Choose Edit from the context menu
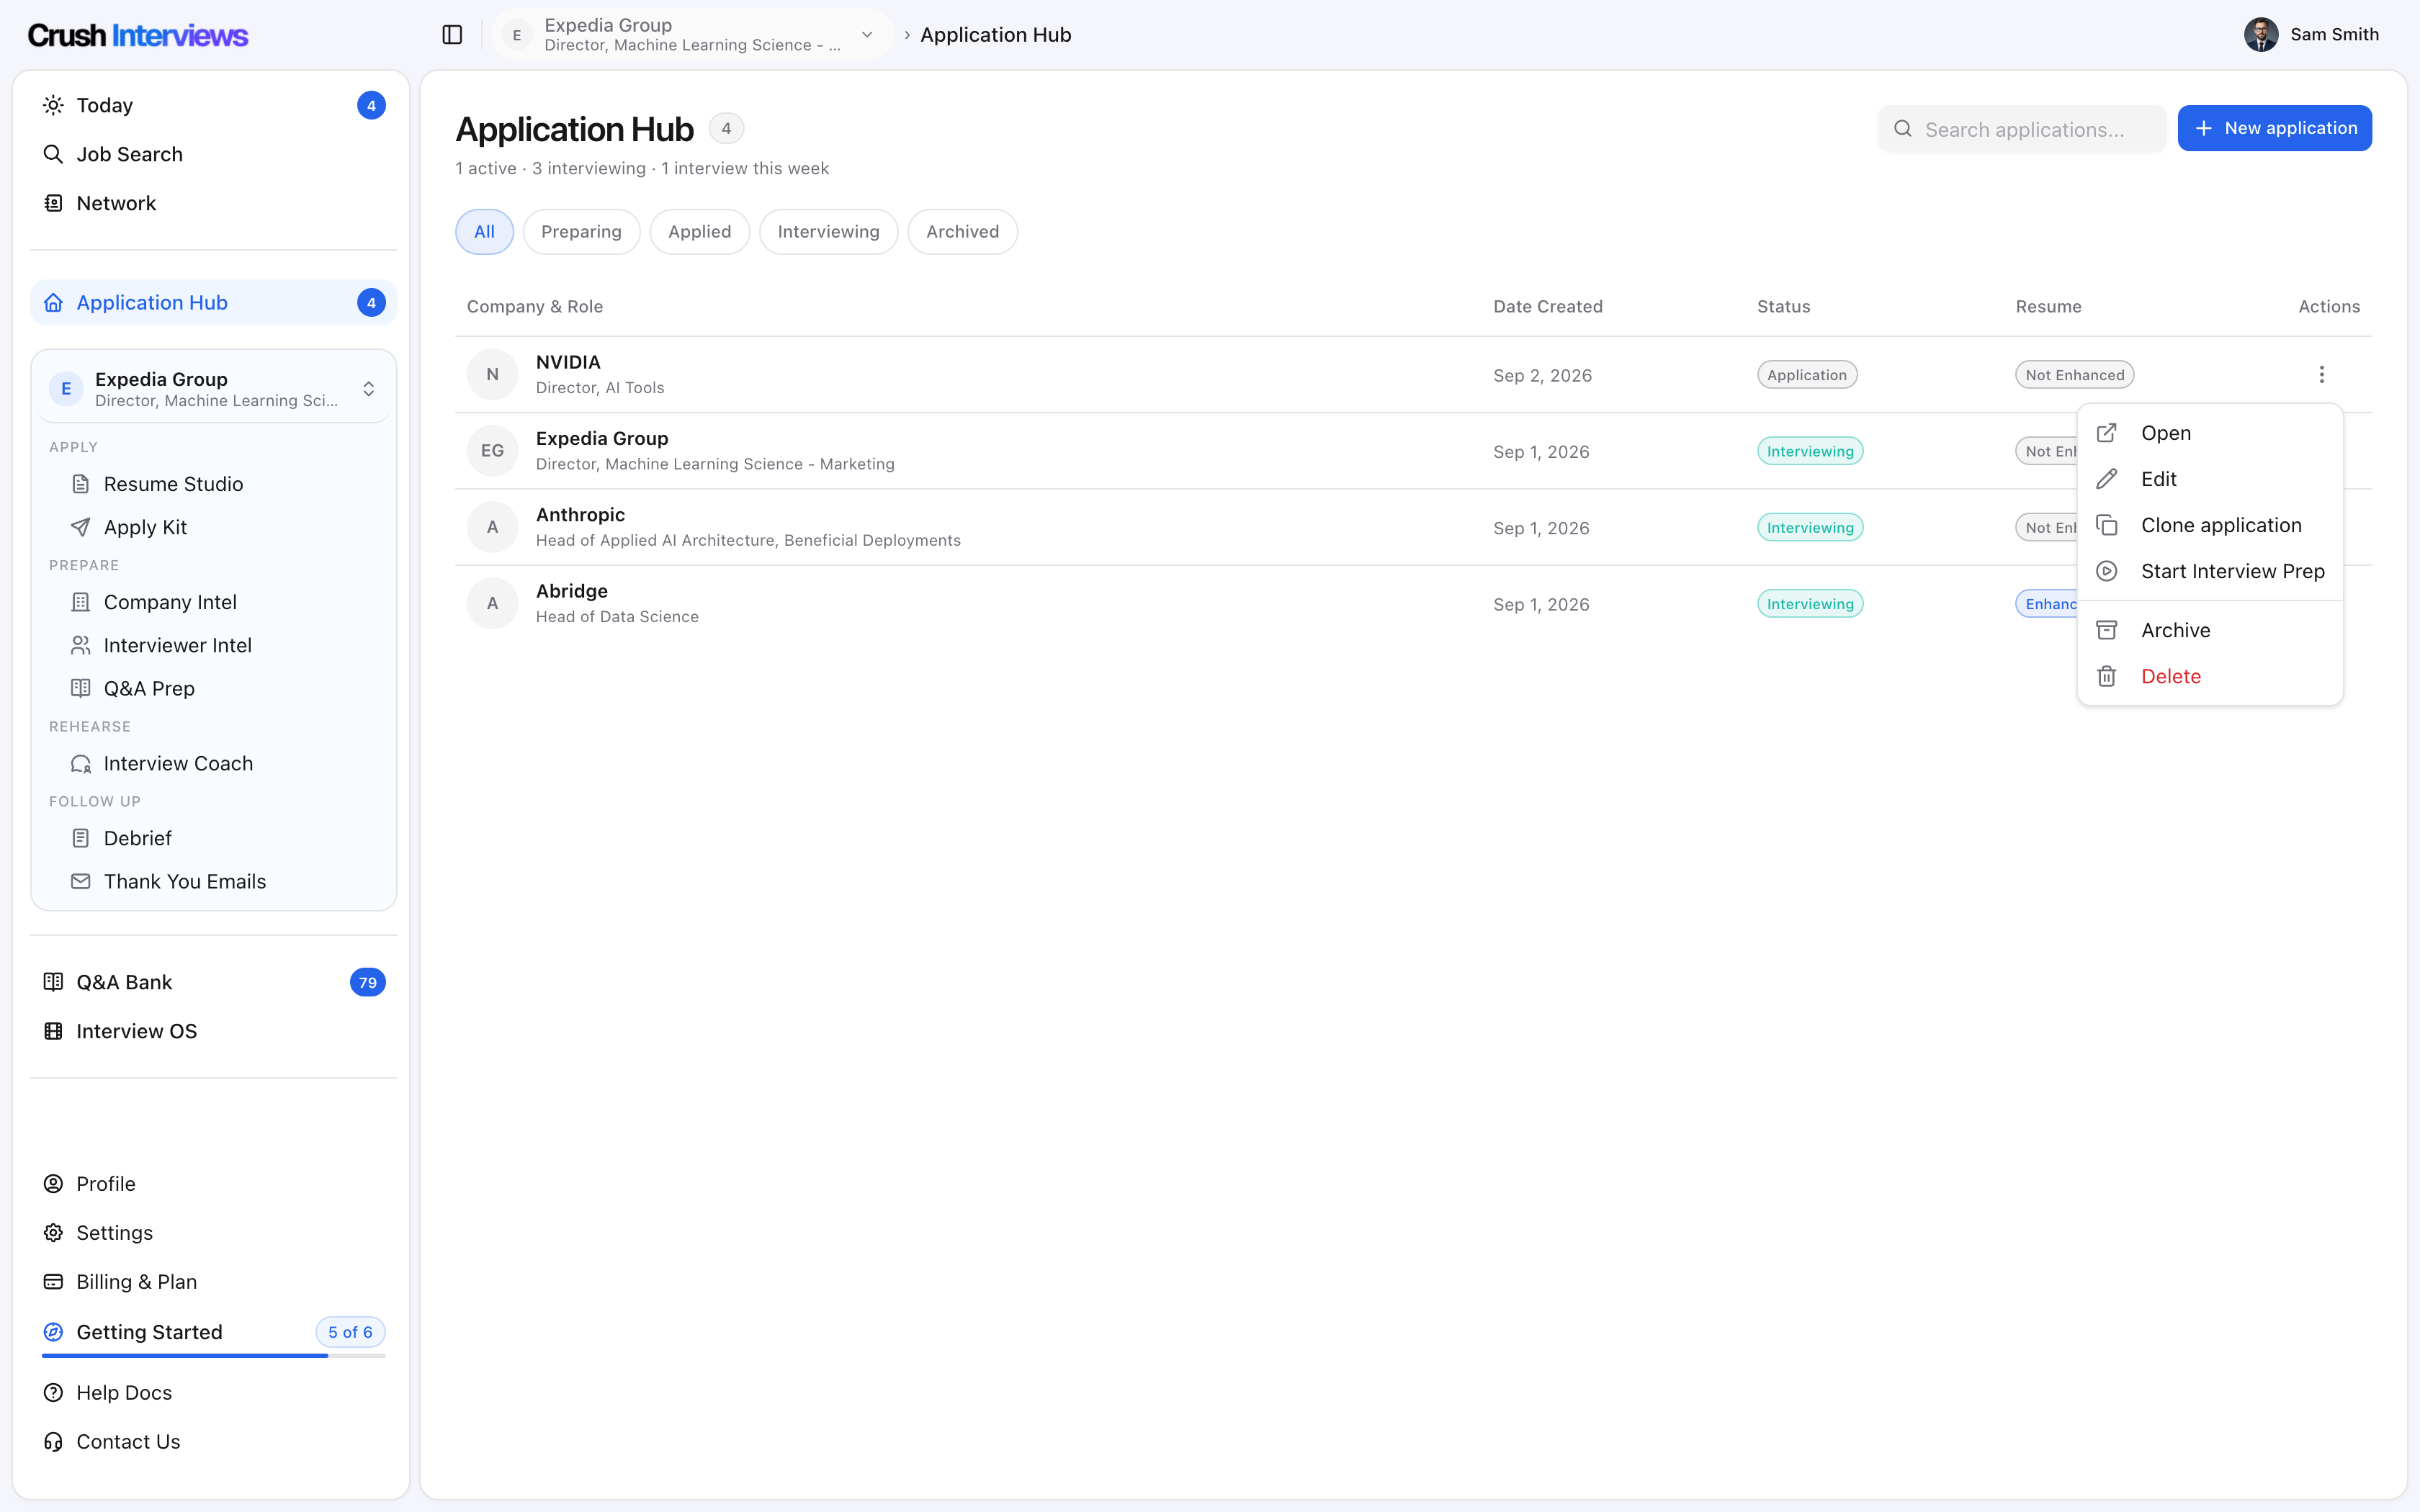The image size is (2420, 1512). pos(2210,479)
